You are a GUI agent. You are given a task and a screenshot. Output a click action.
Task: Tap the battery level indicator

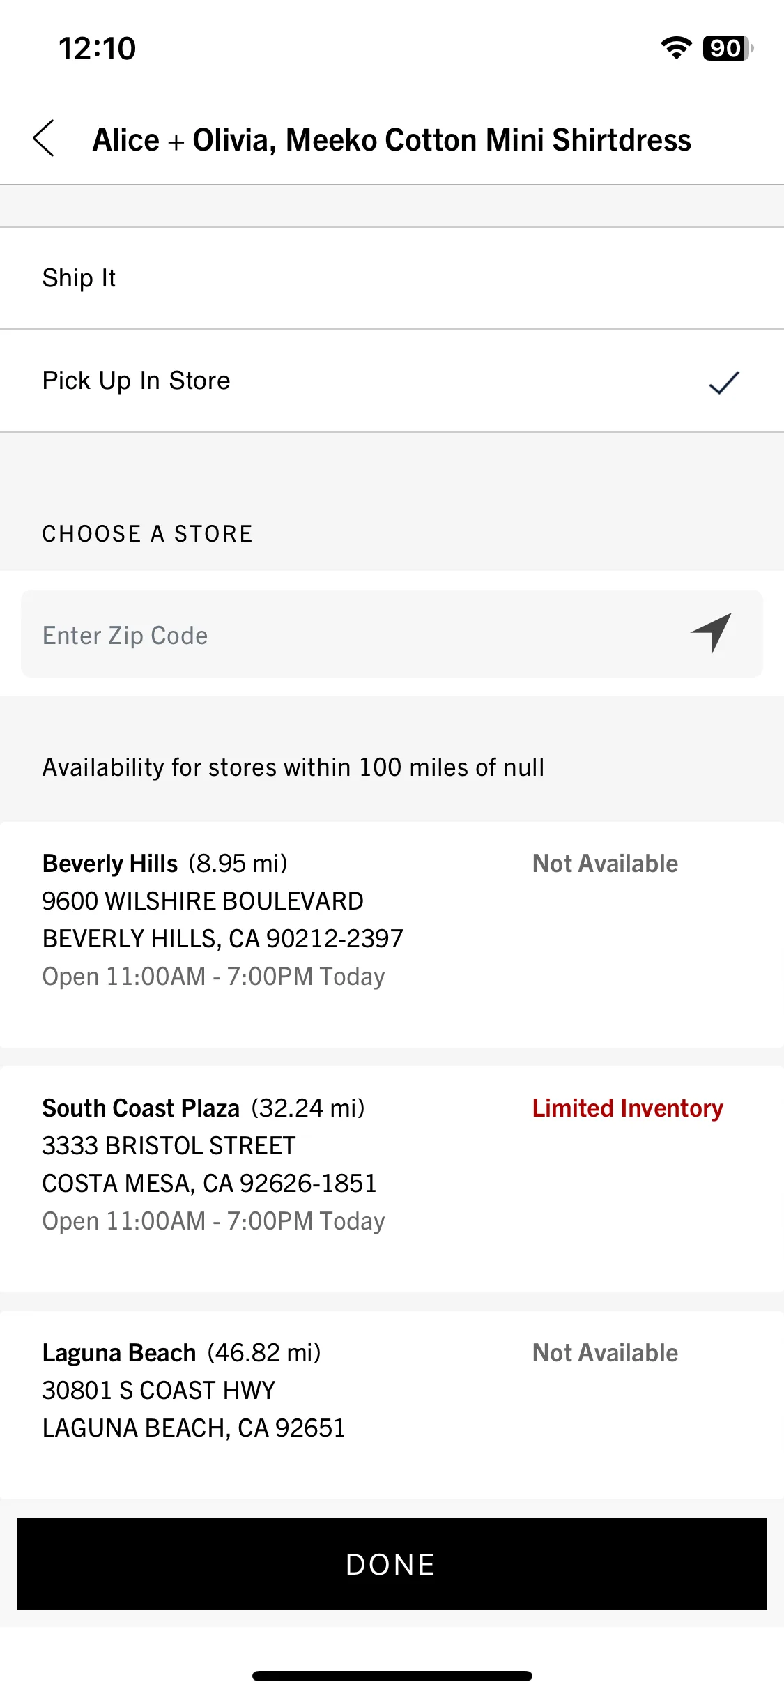pos(728,48)
